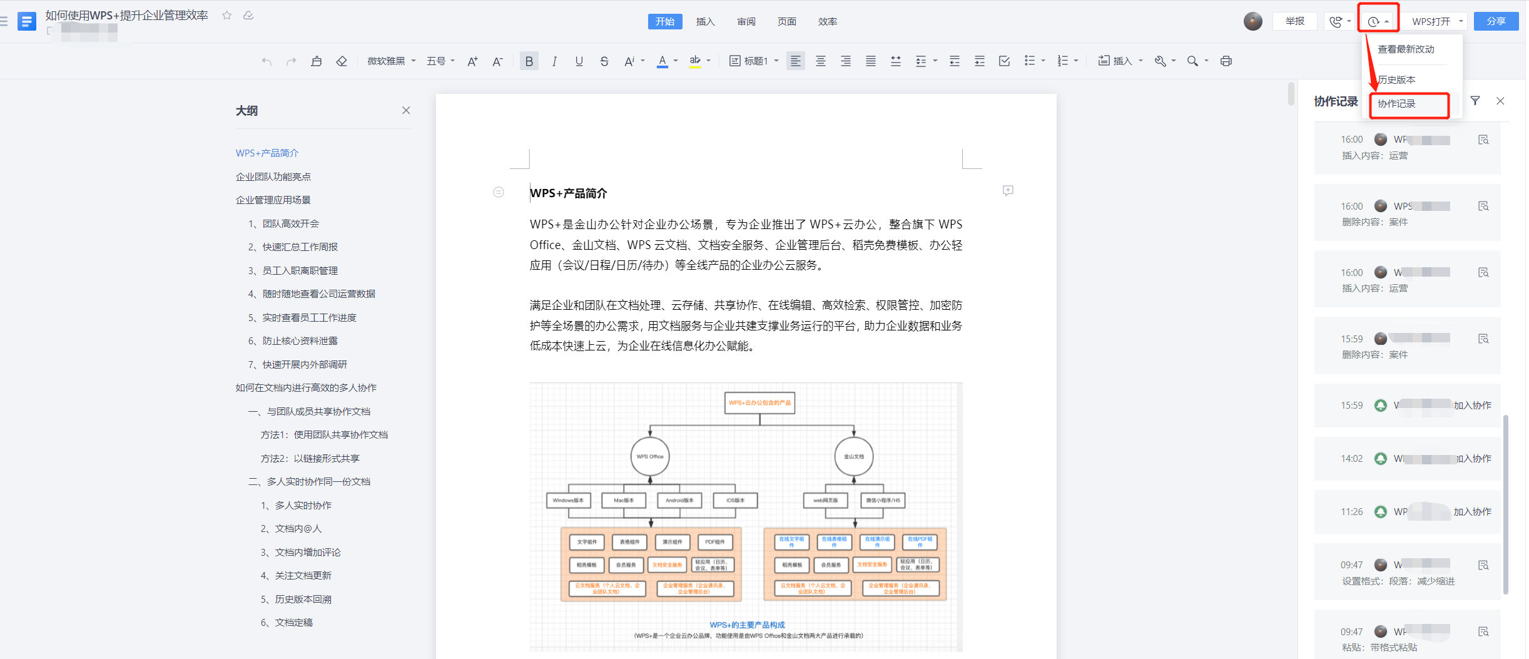Set center text alignment
This screenshot has height=659, width=1529.
pos(821,61)
